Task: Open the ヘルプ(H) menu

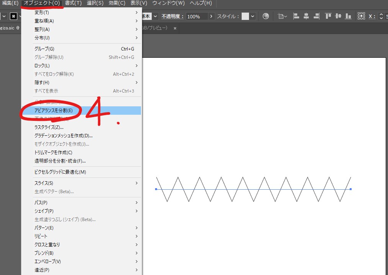Action: pos(201,3)
